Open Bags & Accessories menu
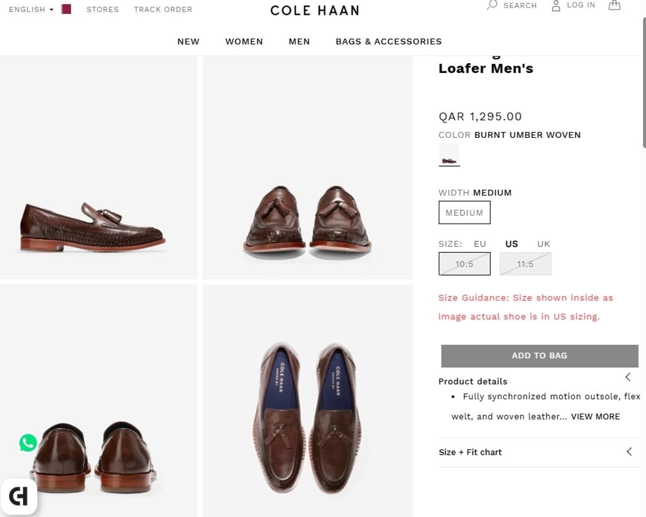 coord(389,41)
